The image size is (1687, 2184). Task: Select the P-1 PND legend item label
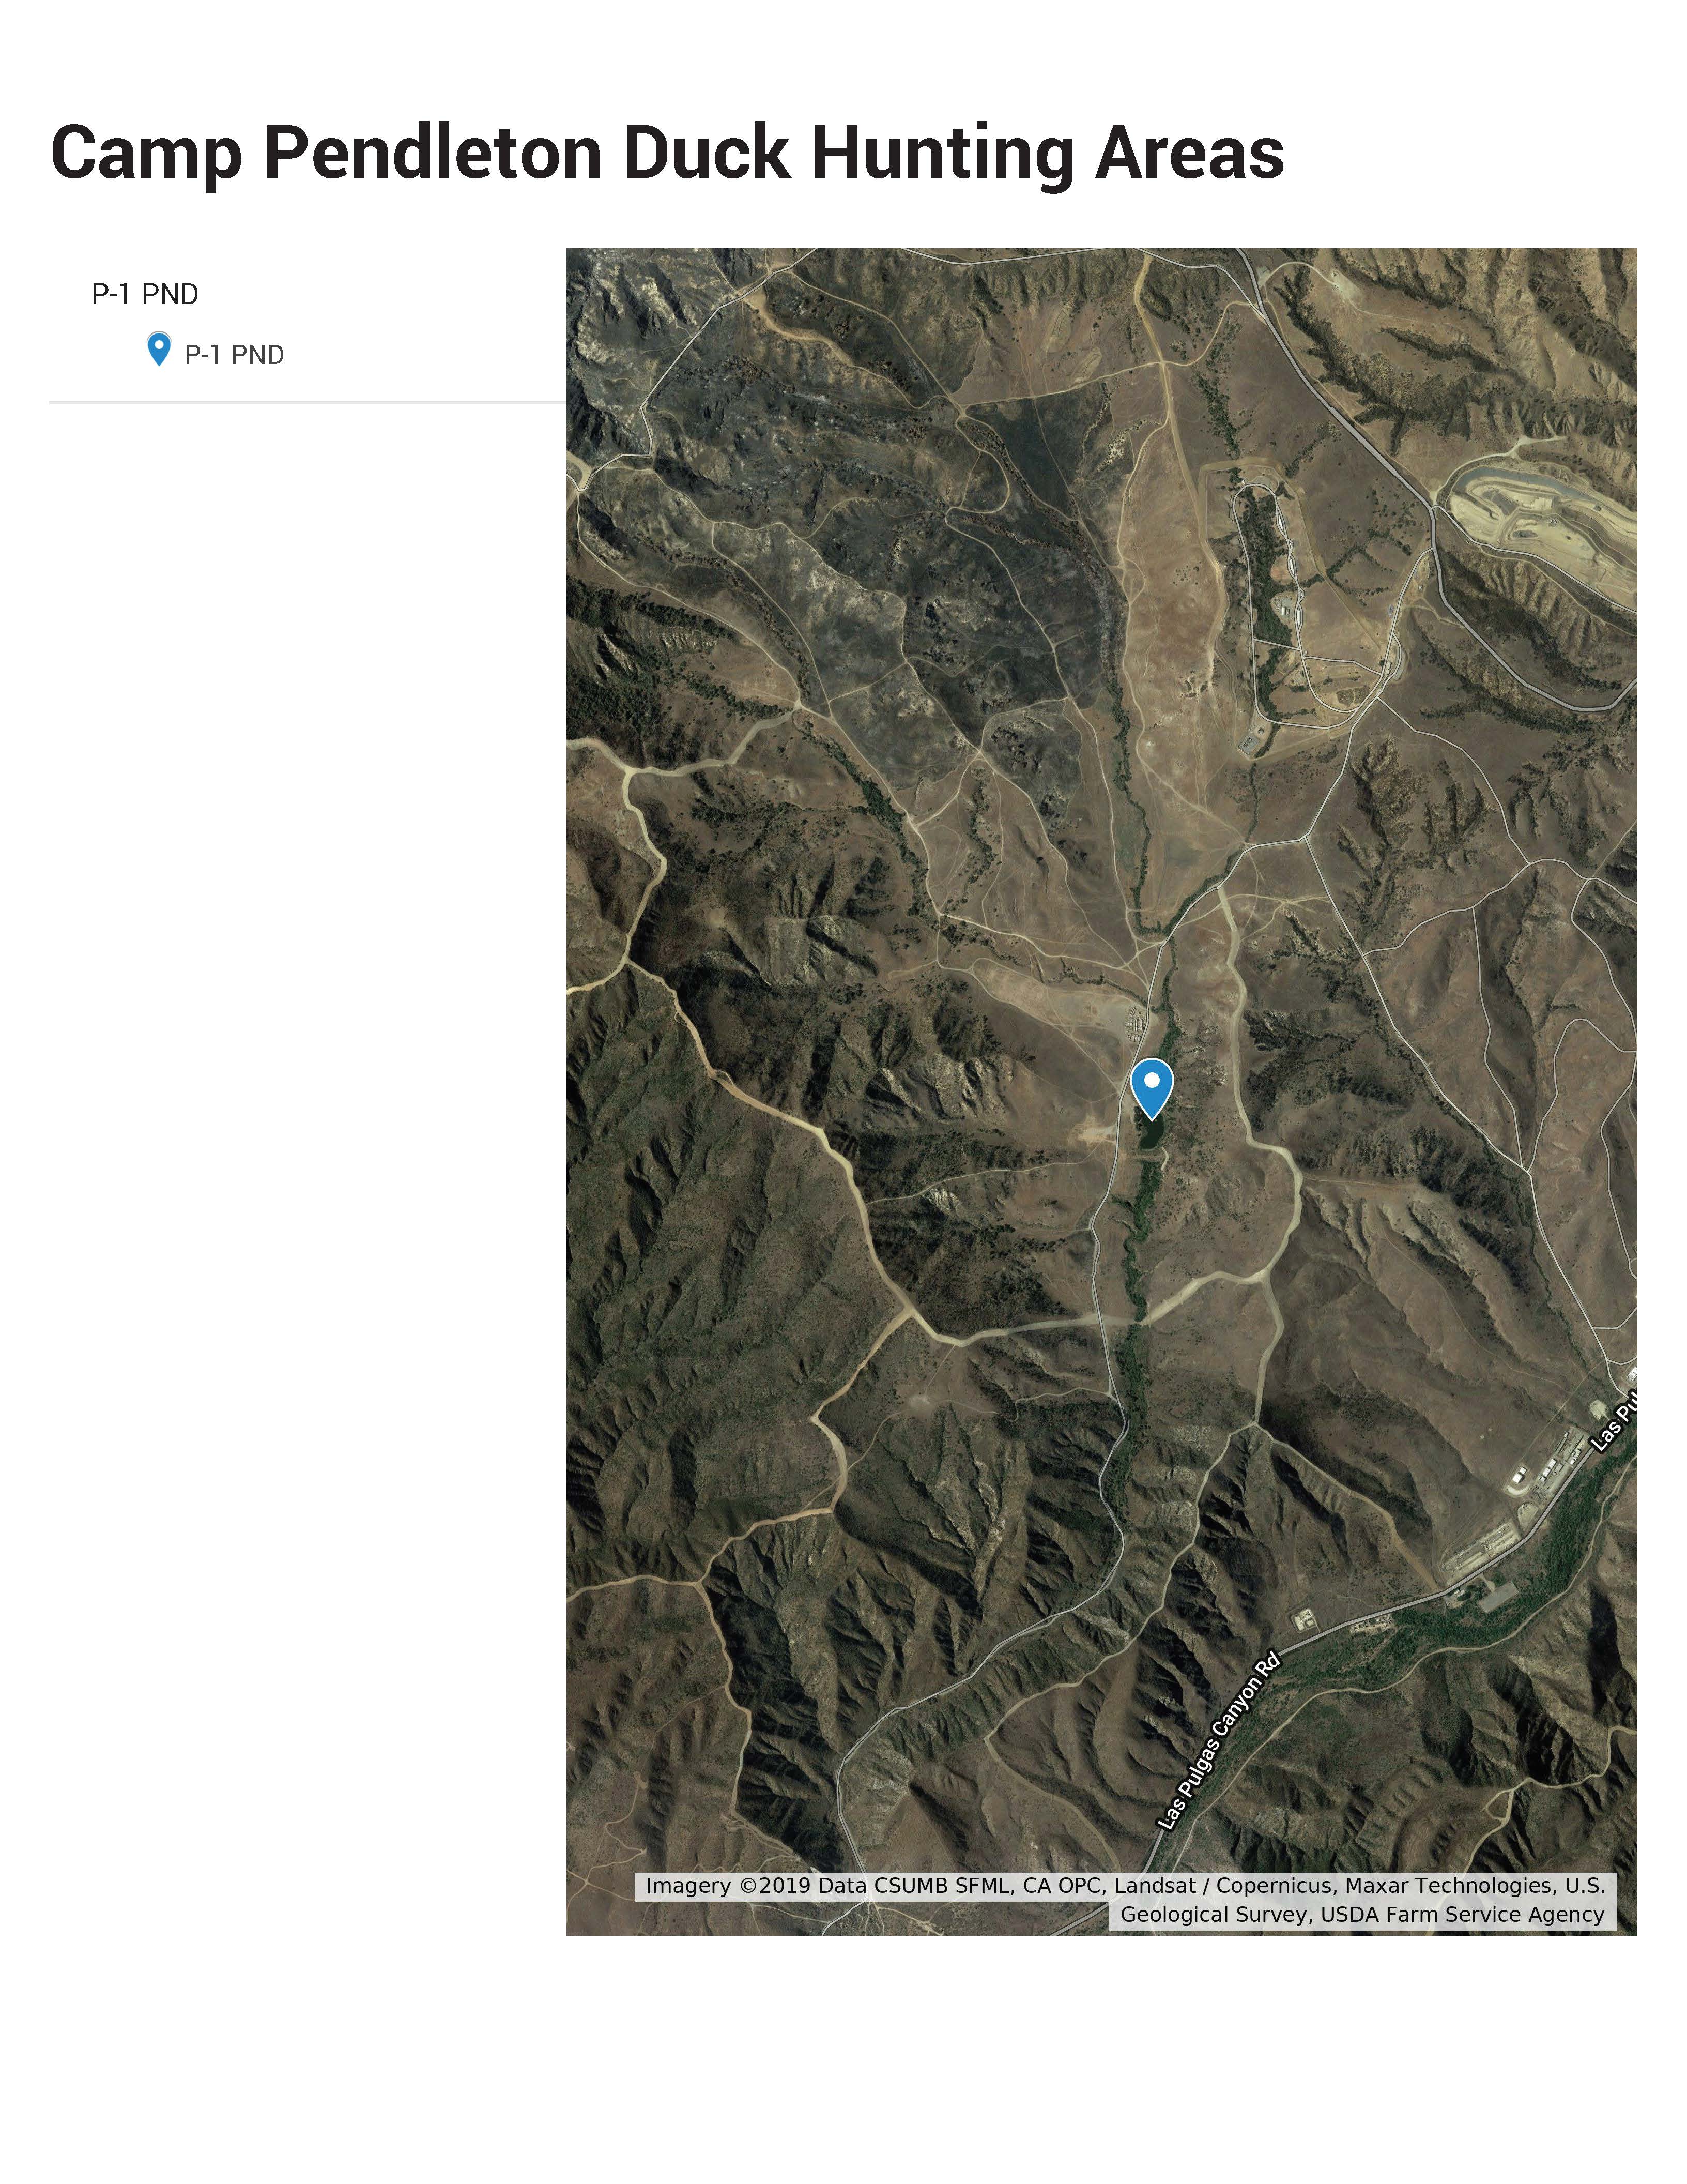pyautogui.click(x=235, y=355)
